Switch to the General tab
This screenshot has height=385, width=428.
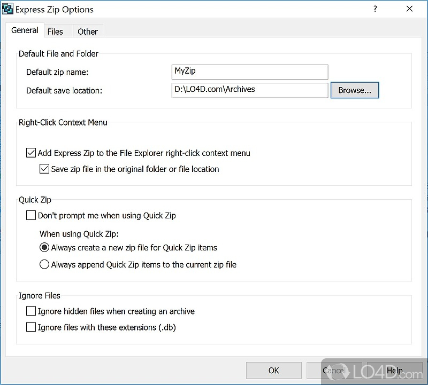(25, 30)
